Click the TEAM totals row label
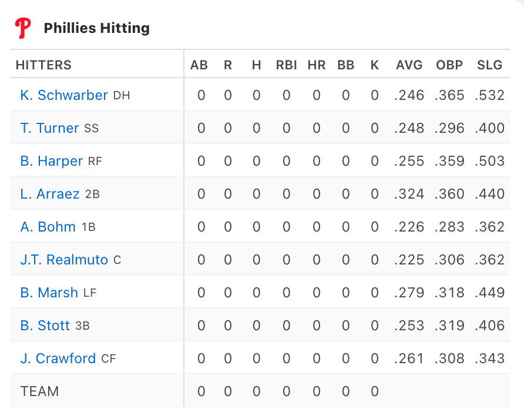Image resolution: width=524 pixels, height=409 pixels. tap(40, 391)
